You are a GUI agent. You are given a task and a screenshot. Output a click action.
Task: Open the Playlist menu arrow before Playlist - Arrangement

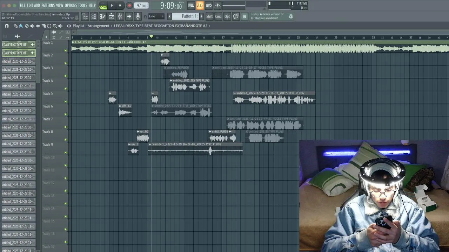pos(69,26)
